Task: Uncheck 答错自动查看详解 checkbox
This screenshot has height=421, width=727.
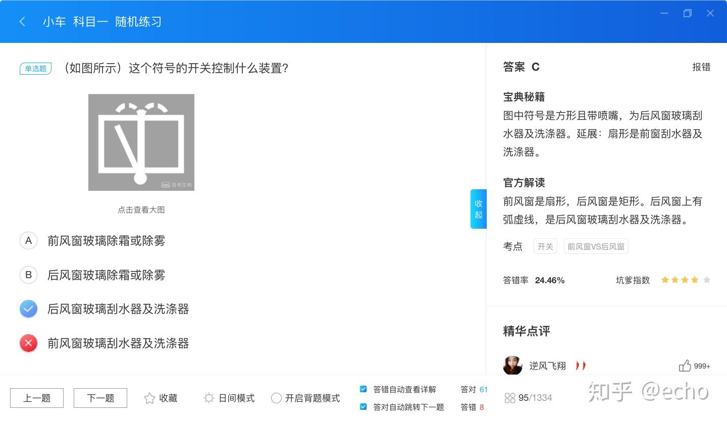Action: pos(363,389)
